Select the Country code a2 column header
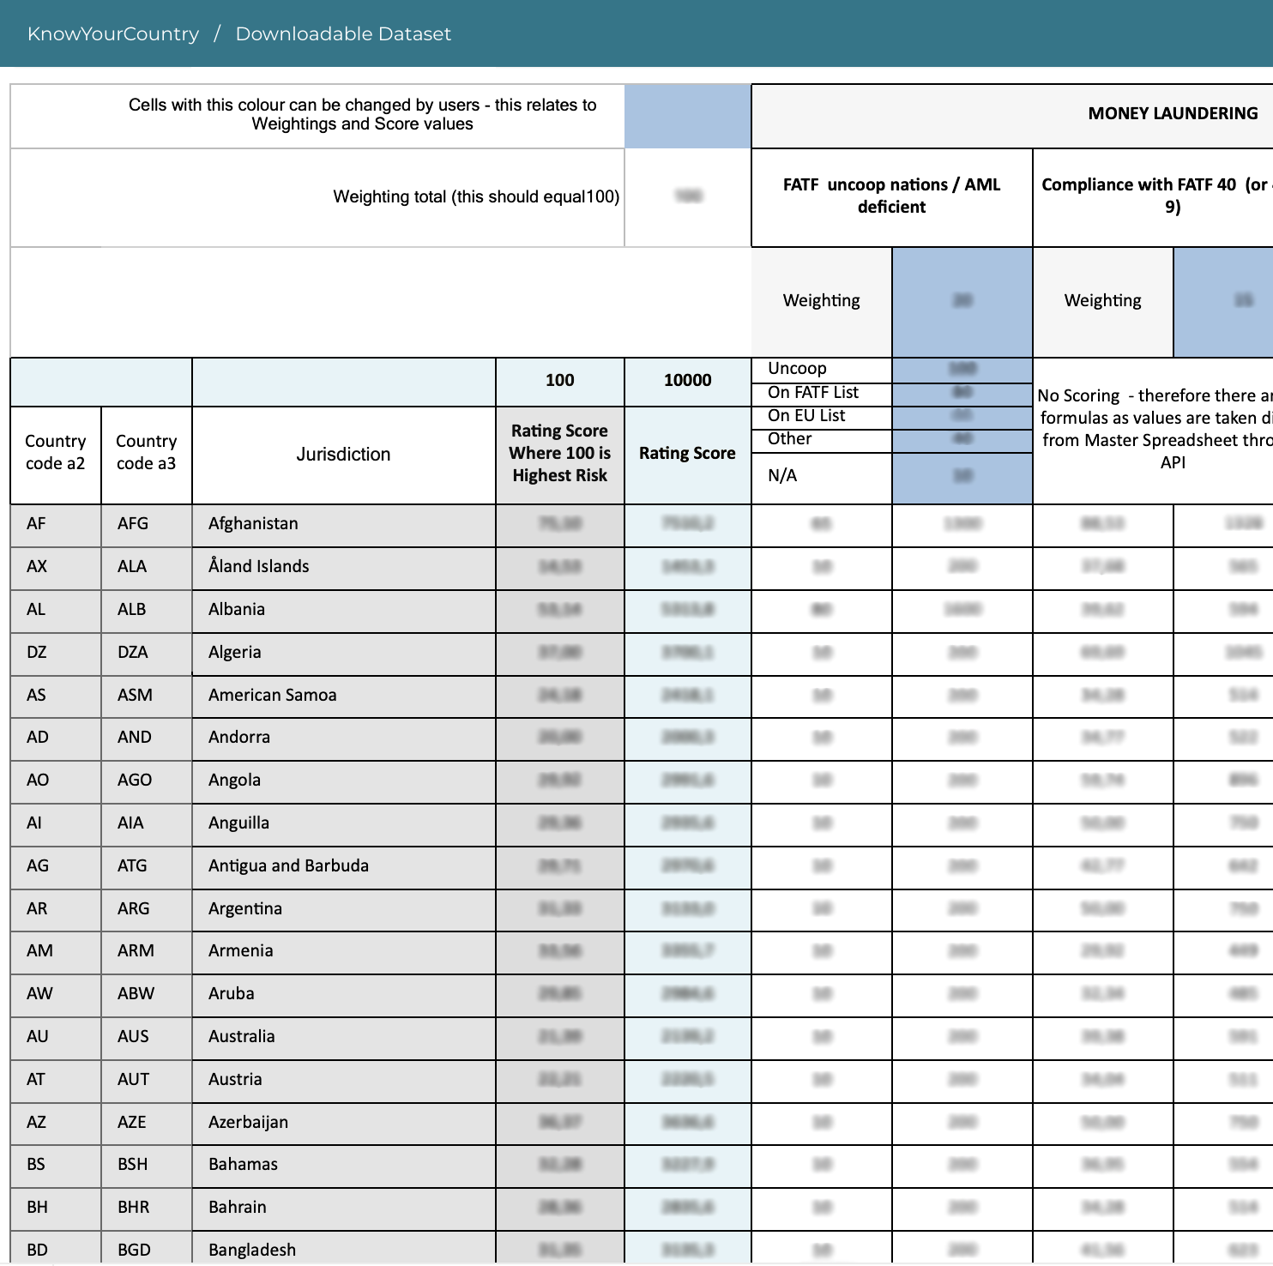The height and width of the screenshot is (1266, 1273). pos(56,455)
